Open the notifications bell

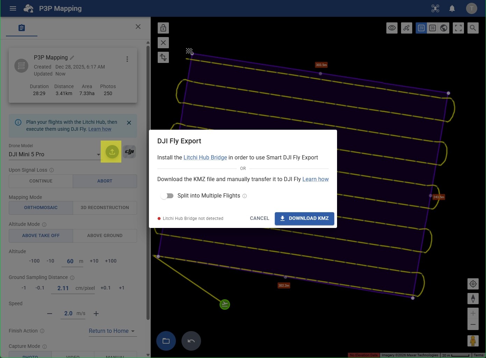pyautogui.click(x=452, y=8)
